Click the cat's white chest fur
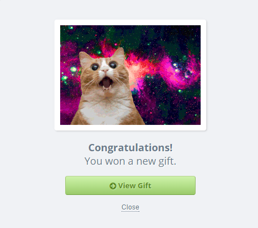258x228 pixels. tap(106, 112)
